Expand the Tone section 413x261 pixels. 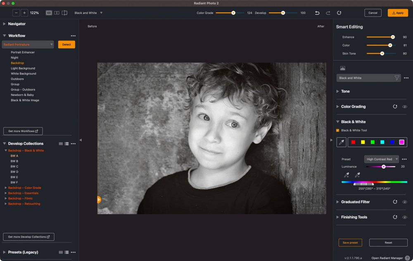pyautogui.click(x=338, y=92)
